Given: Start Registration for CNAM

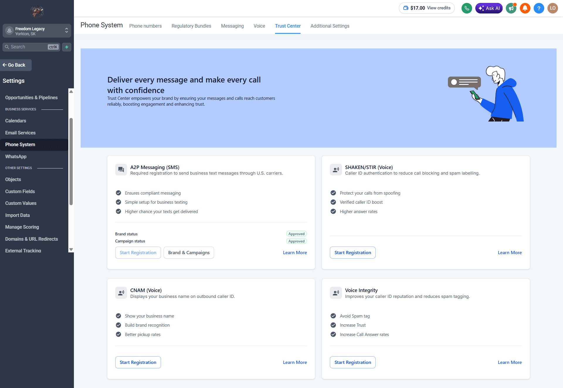Looking at the screenshot, I should (138, 362).
